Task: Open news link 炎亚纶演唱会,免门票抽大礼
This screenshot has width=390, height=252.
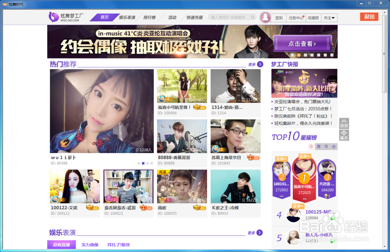Action: click(x=302, y=102)
